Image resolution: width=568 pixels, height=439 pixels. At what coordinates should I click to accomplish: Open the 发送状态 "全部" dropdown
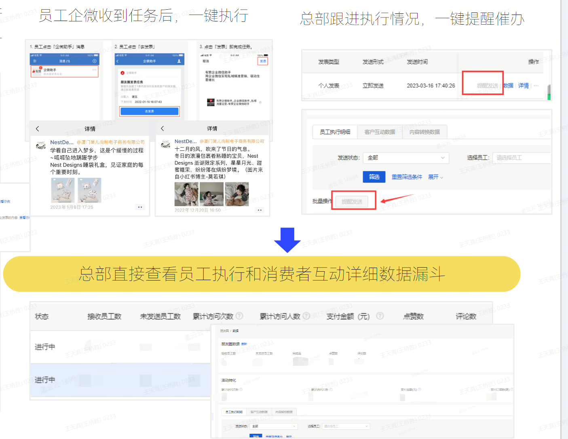pyautogui.click(x=406, y=158)
